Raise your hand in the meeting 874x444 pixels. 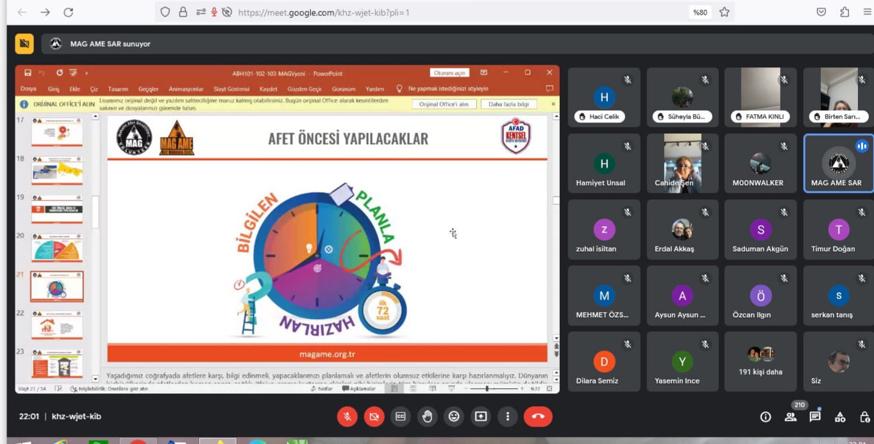coord(427,416)
